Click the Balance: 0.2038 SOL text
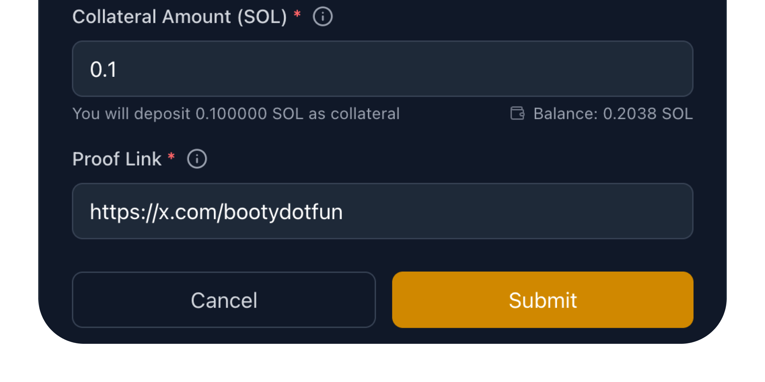The height and width of the screenshot is (382, 765). click(x=612, y=113)
